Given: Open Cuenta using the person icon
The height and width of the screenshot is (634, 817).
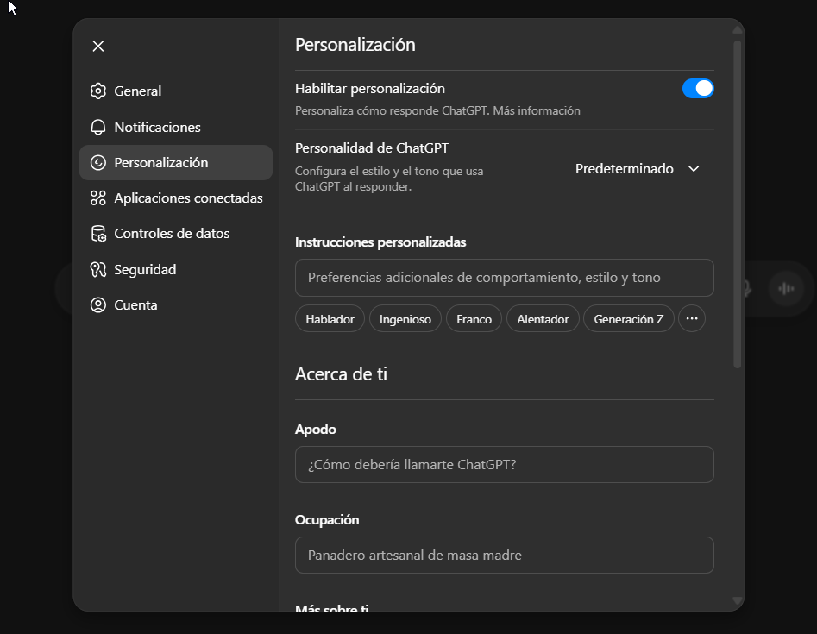Looking at the screenshot, I should coord(99,304).
